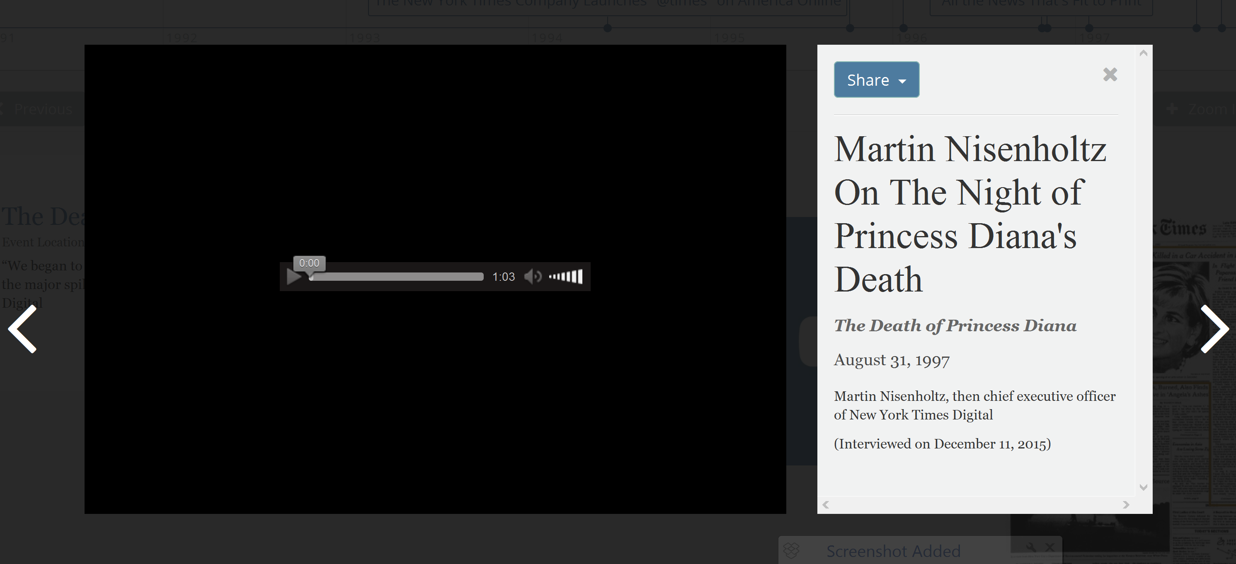The height and width of the screenshot is (564, 1236).
Task: Click the right arrow of horizontal scrollbar
Action: pyautogui.click(x=1126, y=505)
